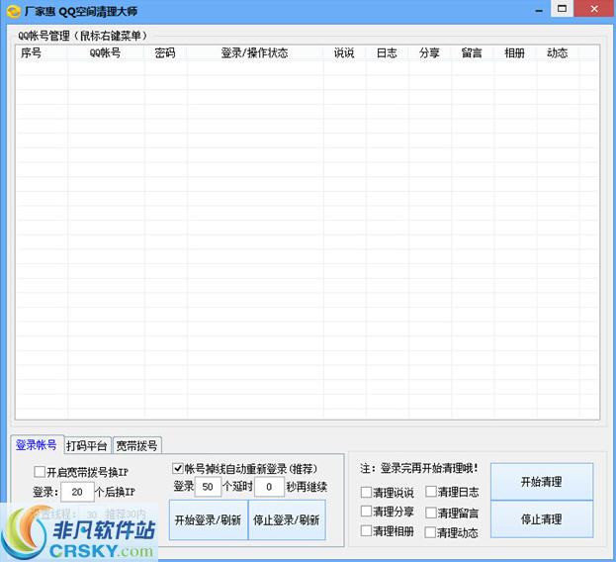
Task: Enable 开启宽带拨号换IP checkbox
Action: coord(40,471)
